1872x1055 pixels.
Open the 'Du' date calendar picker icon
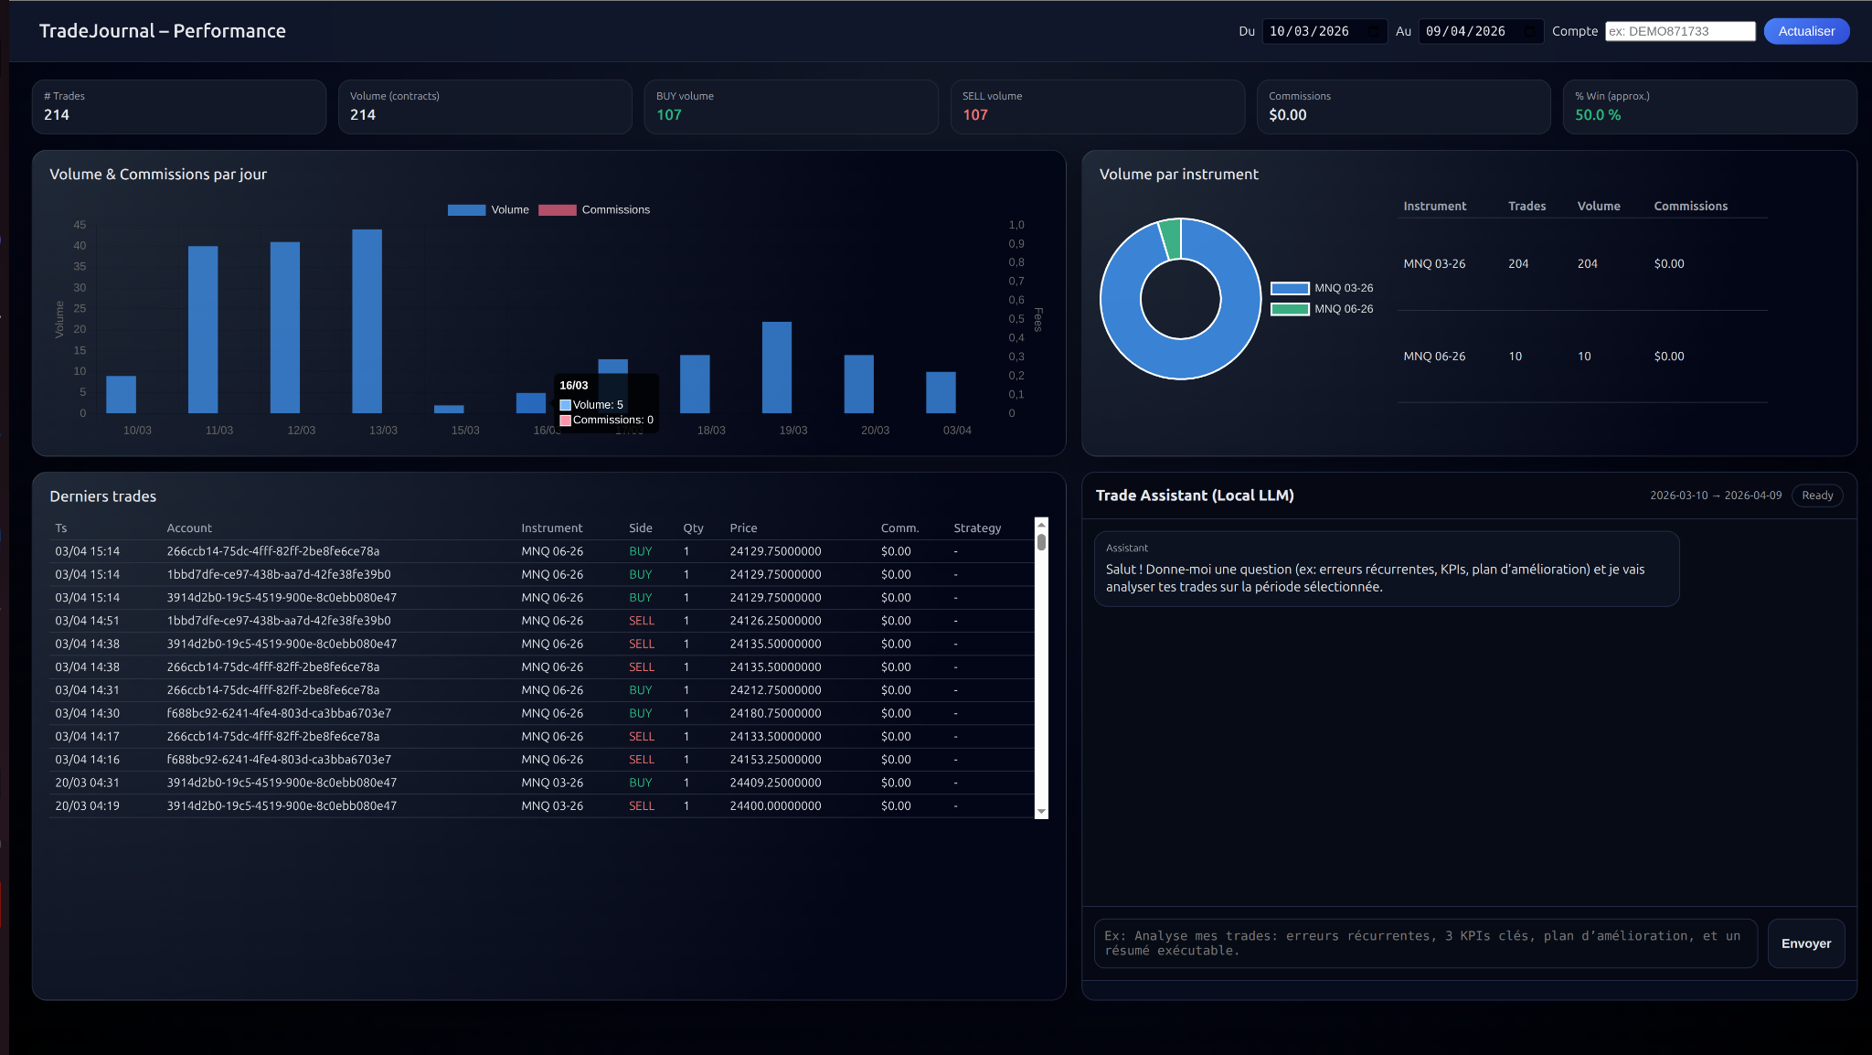pos(1373,32)
